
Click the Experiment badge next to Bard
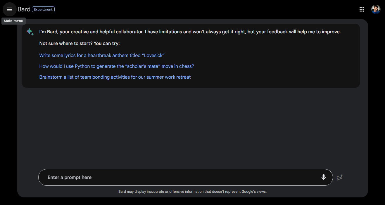(x=43, y=9)
